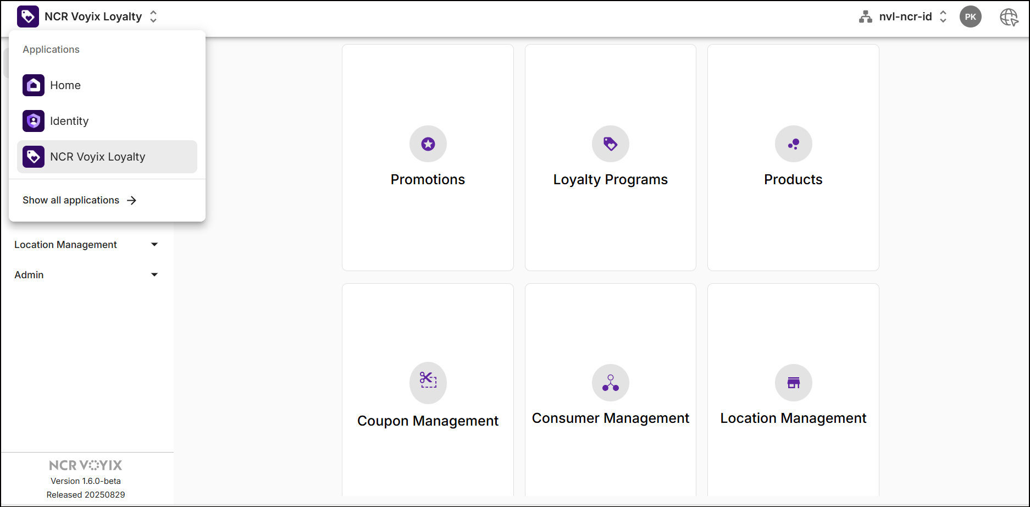Click the Consumer Management nodes icon
This screenshot has height=507, width=1030.
610,383
